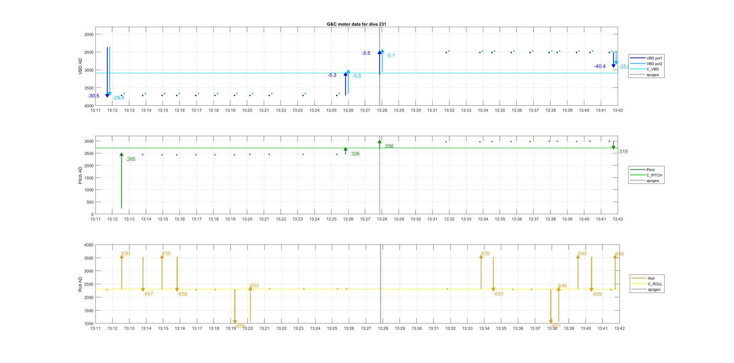Click the "-658" roll data label

click(x=182, y=294)
